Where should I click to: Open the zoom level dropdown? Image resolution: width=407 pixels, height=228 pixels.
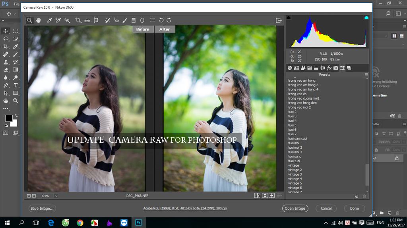click(x=56, y=196)
